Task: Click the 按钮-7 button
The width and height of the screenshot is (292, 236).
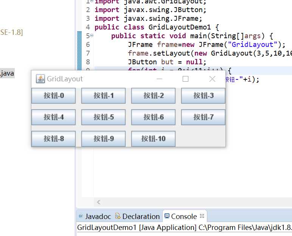Action: [x=203, y=117]
